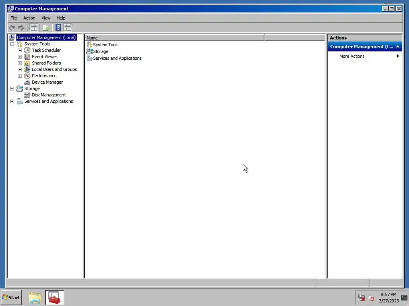
Task: Select Local Users and Groups label
Action: (54, 69)
